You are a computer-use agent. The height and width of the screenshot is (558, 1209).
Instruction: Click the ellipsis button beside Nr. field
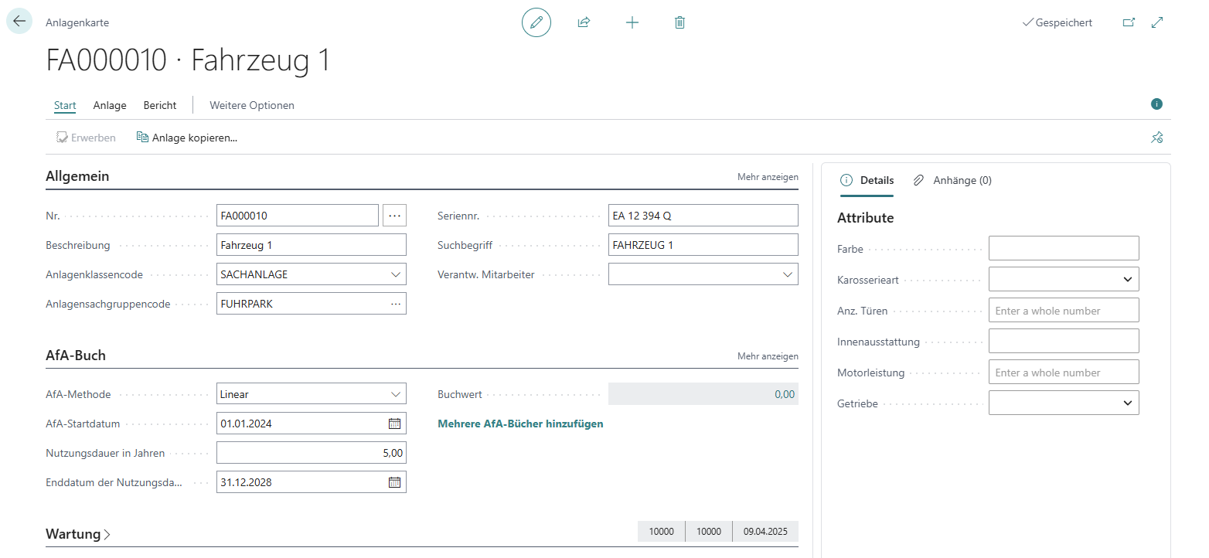(394, 216)
